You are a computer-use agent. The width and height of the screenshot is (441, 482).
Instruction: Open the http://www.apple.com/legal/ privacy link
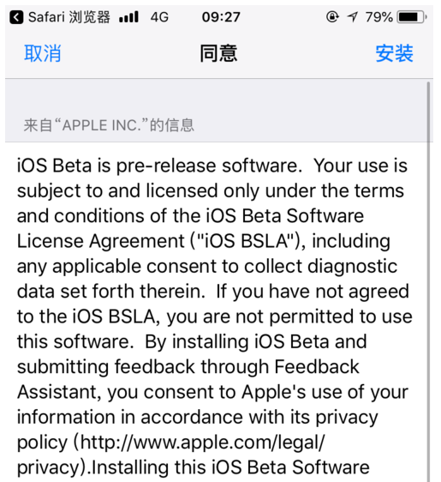[201, 443]
